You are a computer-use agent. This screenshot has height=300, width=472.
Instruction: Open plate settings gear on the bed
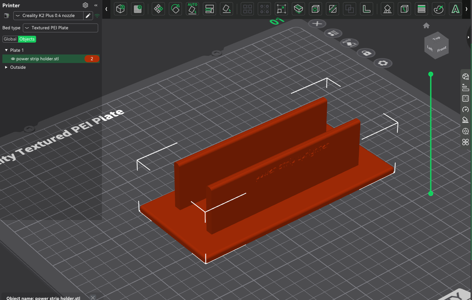(383, 63)
